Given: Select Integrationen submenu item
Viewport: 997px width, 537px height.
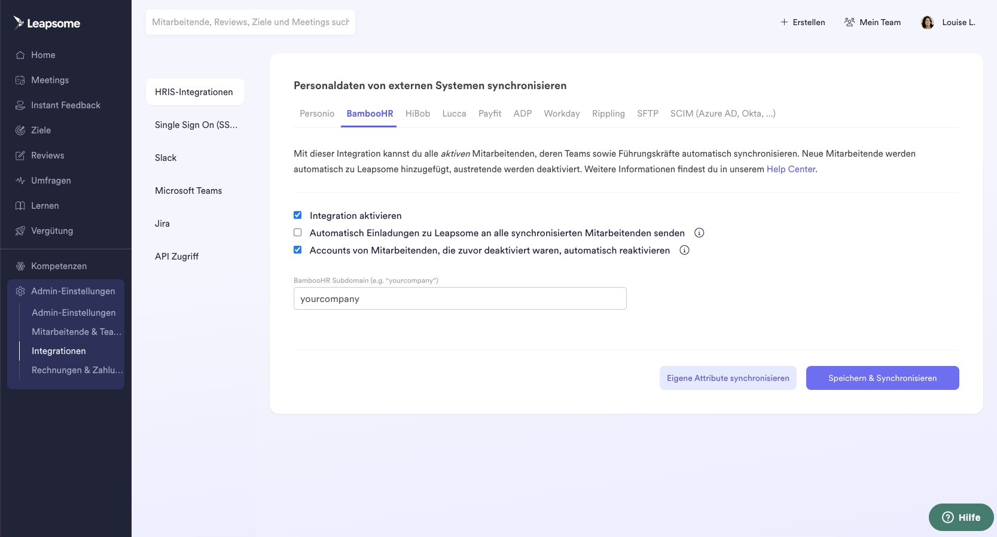Looking at the screenshot, I should (59, 351).
